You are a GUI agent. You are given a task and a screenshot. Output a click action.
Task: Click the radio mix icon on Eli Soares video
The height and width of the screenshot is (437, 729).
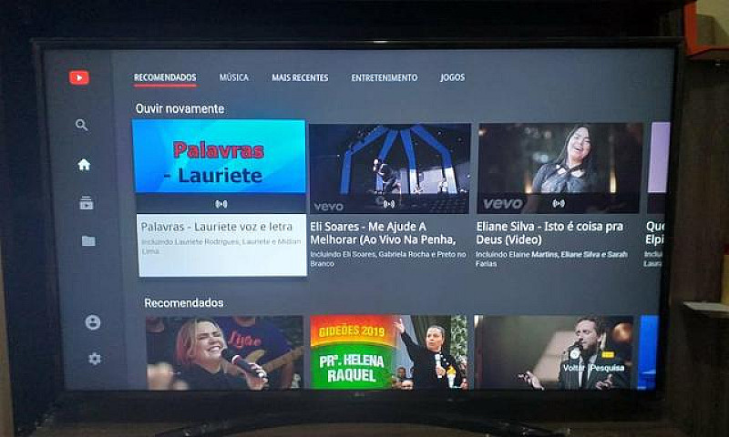(x=389, y=204)
